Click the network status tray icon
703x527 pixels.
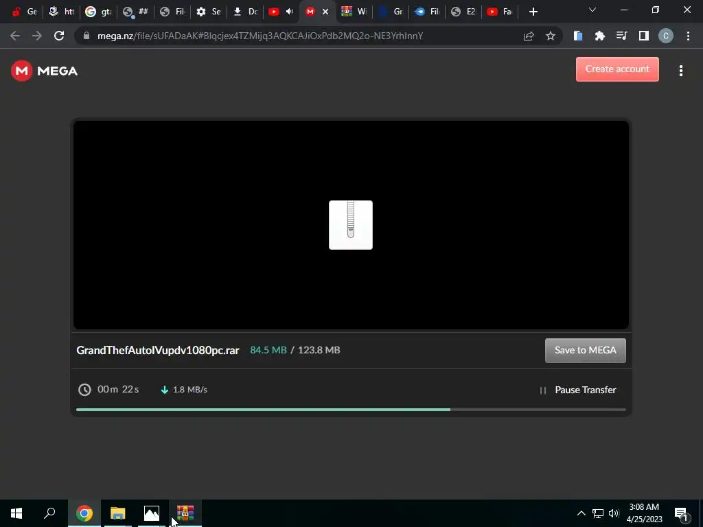598,513
